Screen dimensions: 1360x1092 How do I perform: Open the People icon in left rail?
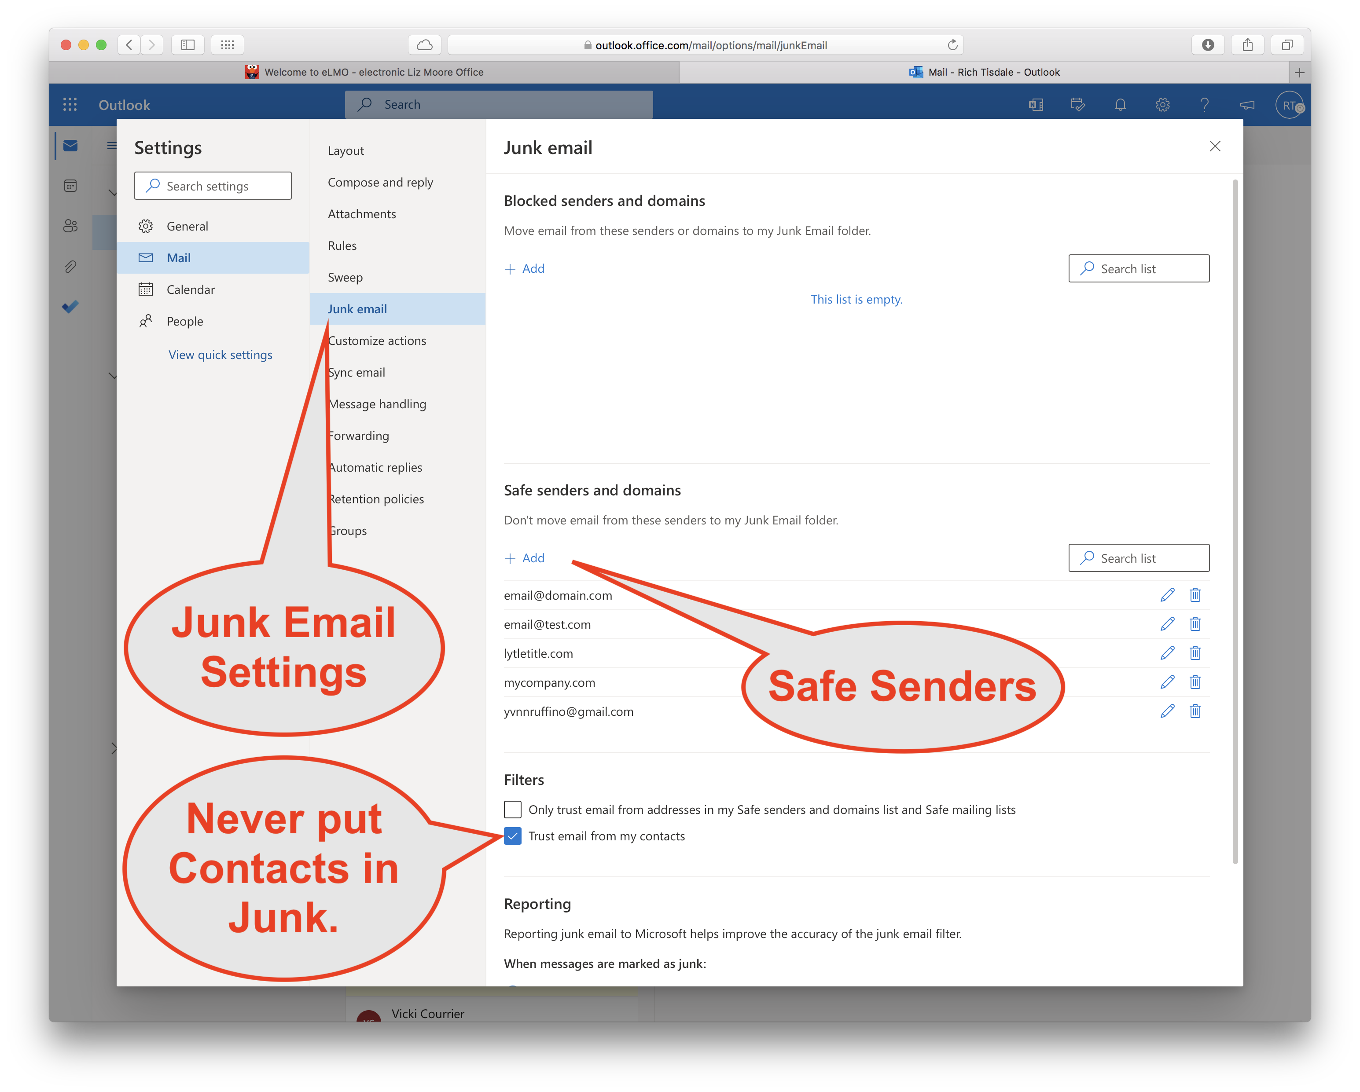pyautogui.click(x=70, y=226)
